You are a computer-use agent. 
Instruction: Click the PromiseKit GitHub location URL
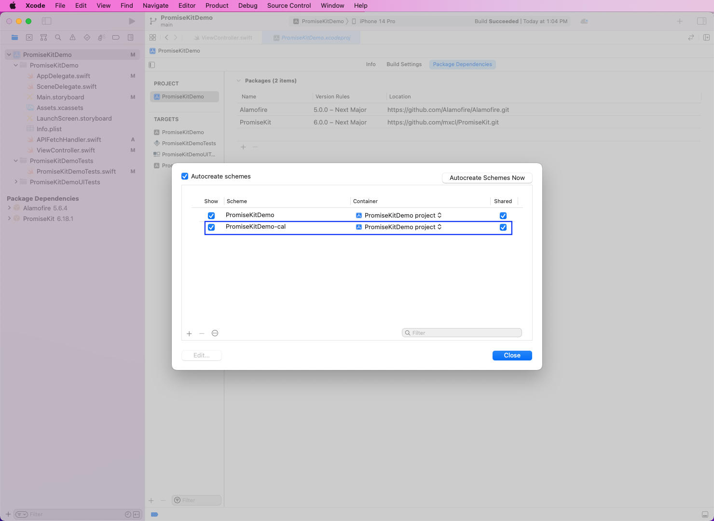pyautogui.click(x=443, y=122)
